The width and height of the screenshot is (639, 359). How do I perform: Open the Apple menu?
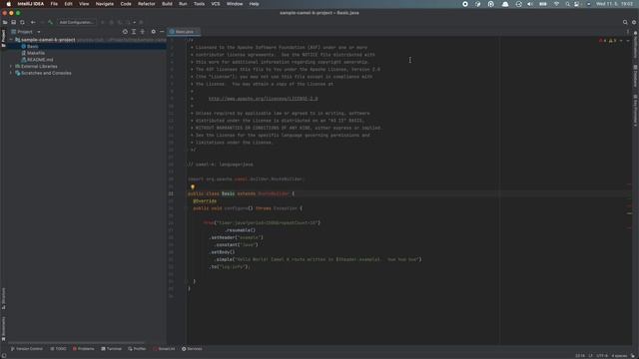click(x=9, y=4)
